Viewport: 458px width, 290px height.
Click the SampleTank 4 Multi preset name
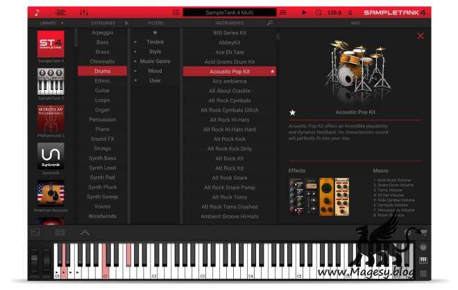229,12
